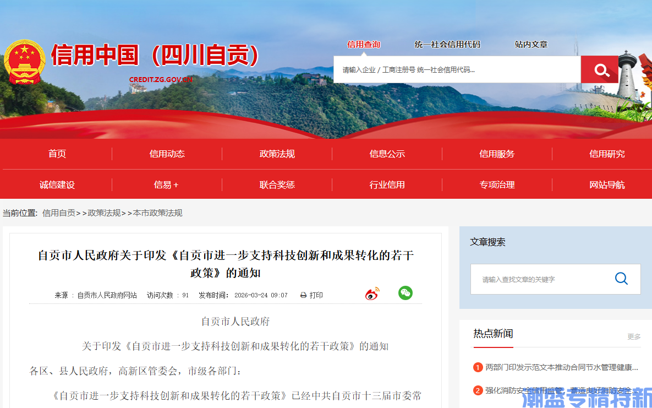
Task: Select the 信用查询 tab
Action: tap(365, 45)
